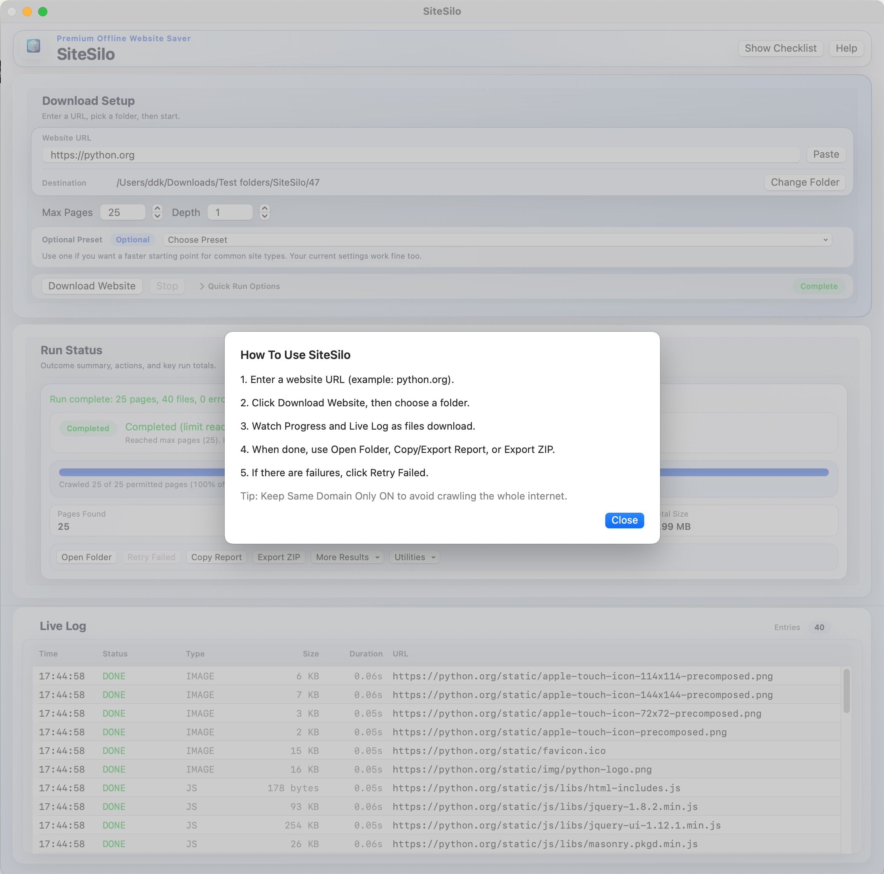The width and height of the screenshot is (884, 874).
Task: Select log row for apple-touch-icon-114x114-precomposed.png
Action: point(437,676)
